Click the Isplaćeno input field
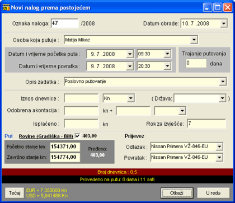This screenshot has height=203, width=235. pos(81,124)
